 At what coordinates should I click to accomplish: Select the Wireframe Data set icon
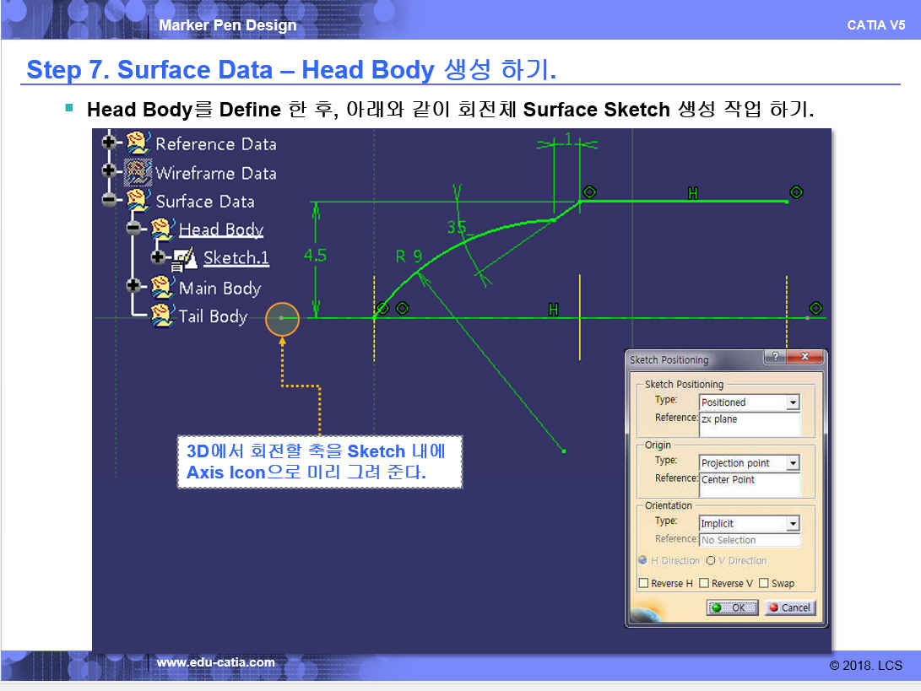point(138,172)
